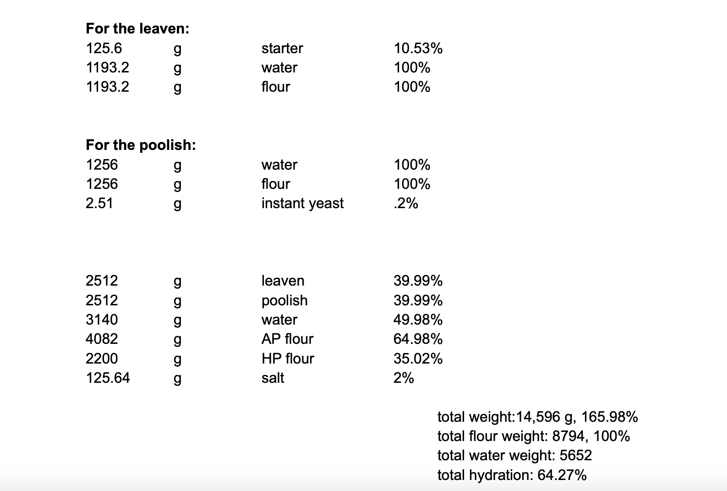Click the 35.02% HP flour percentage

click(x=418, y=359)
